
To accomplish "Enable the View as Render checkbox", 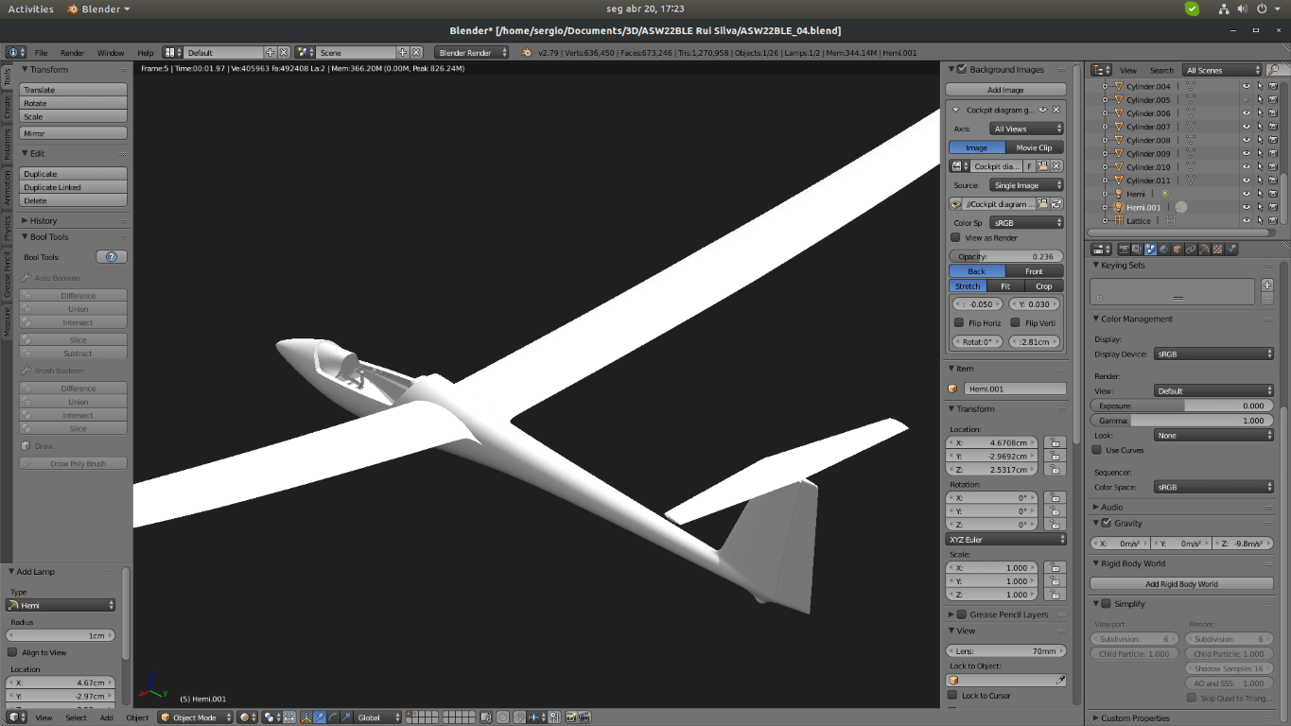I will 955,238.
